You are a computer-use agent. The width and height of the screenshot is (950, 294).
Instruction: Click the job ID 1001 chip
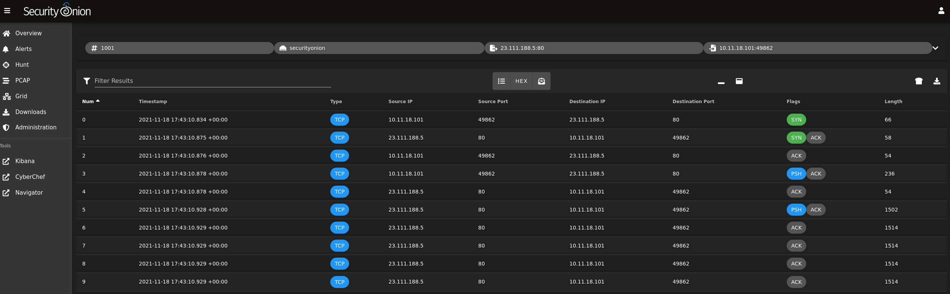(179, 48)
